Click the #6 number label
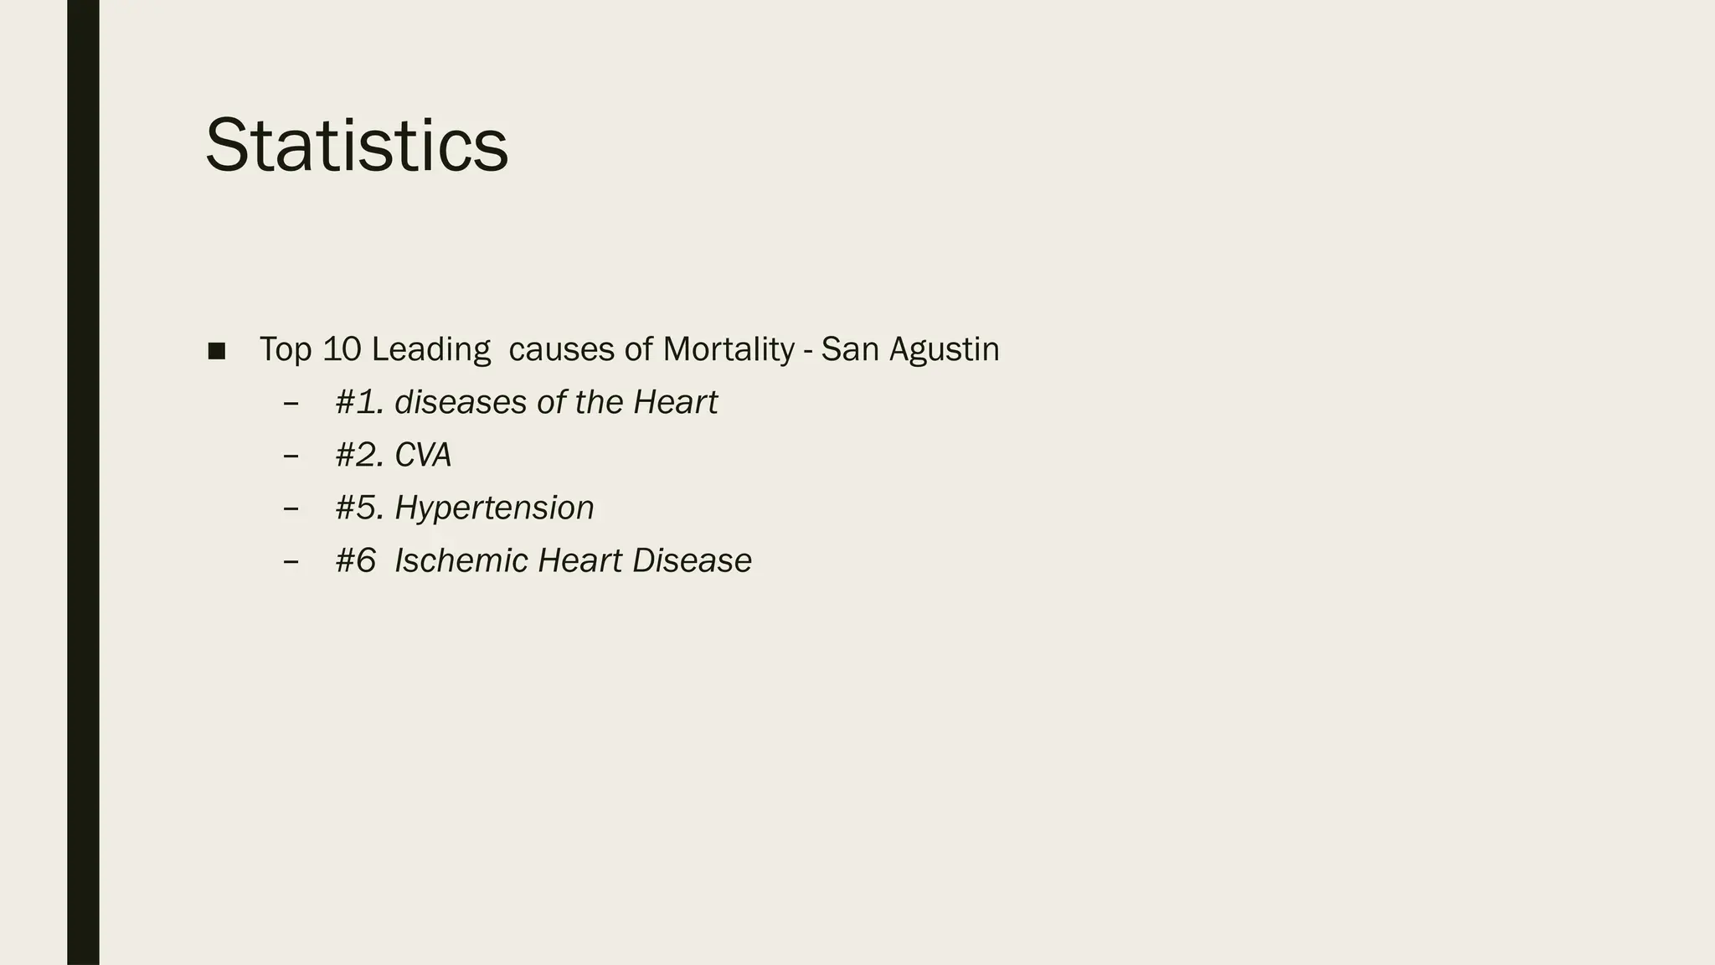 (x=356, y=560)
